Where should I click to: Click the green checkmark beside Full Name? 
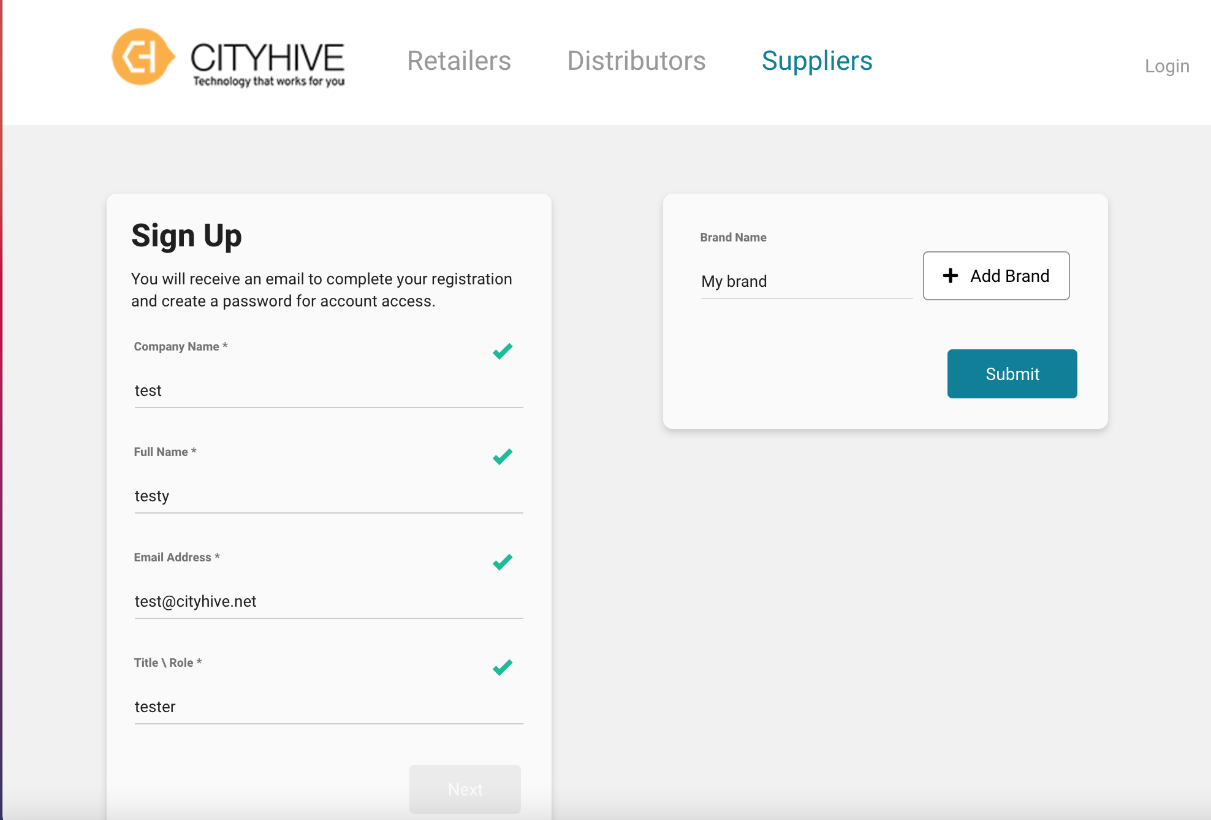[503, 457]
